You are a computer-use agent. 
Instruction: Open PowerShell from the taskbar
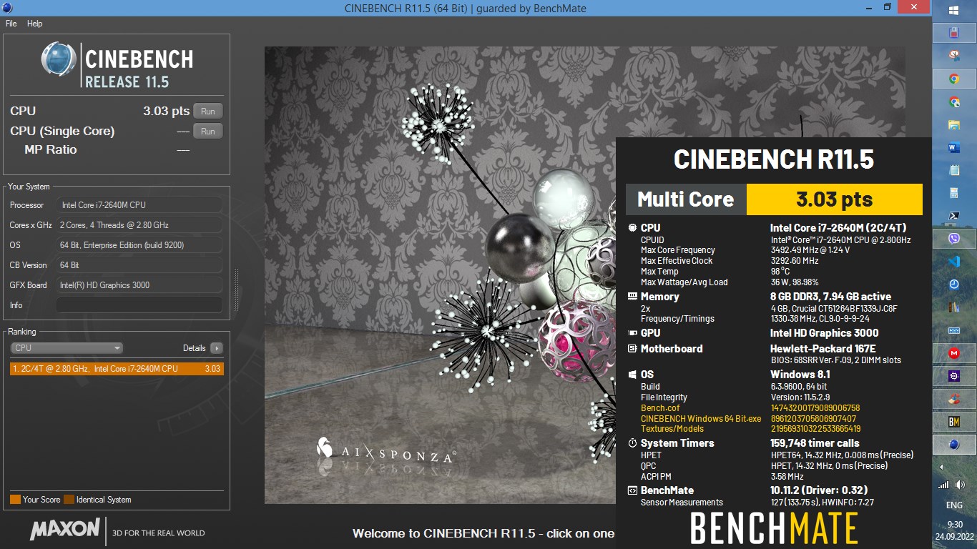click(x=953, y=216)
